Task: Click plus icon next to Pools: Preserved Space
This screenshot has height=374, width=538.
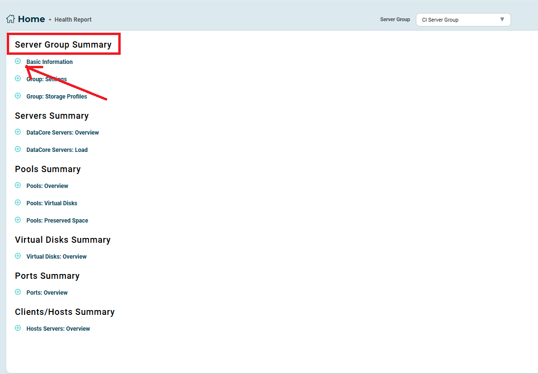Action: (18, 220)
